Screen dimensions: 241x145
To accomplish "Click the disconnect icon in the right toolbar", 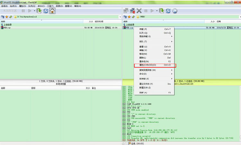I will (x=133, y=11).
